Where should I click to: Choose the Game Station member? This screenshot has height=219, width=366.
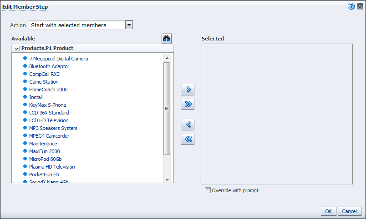point(44,82)
